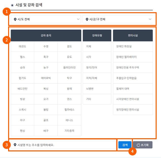This screenshot has width=161, height=158.
Task: Select the 수영 course option
Action: pyautogui.click(x=46, y=46)
